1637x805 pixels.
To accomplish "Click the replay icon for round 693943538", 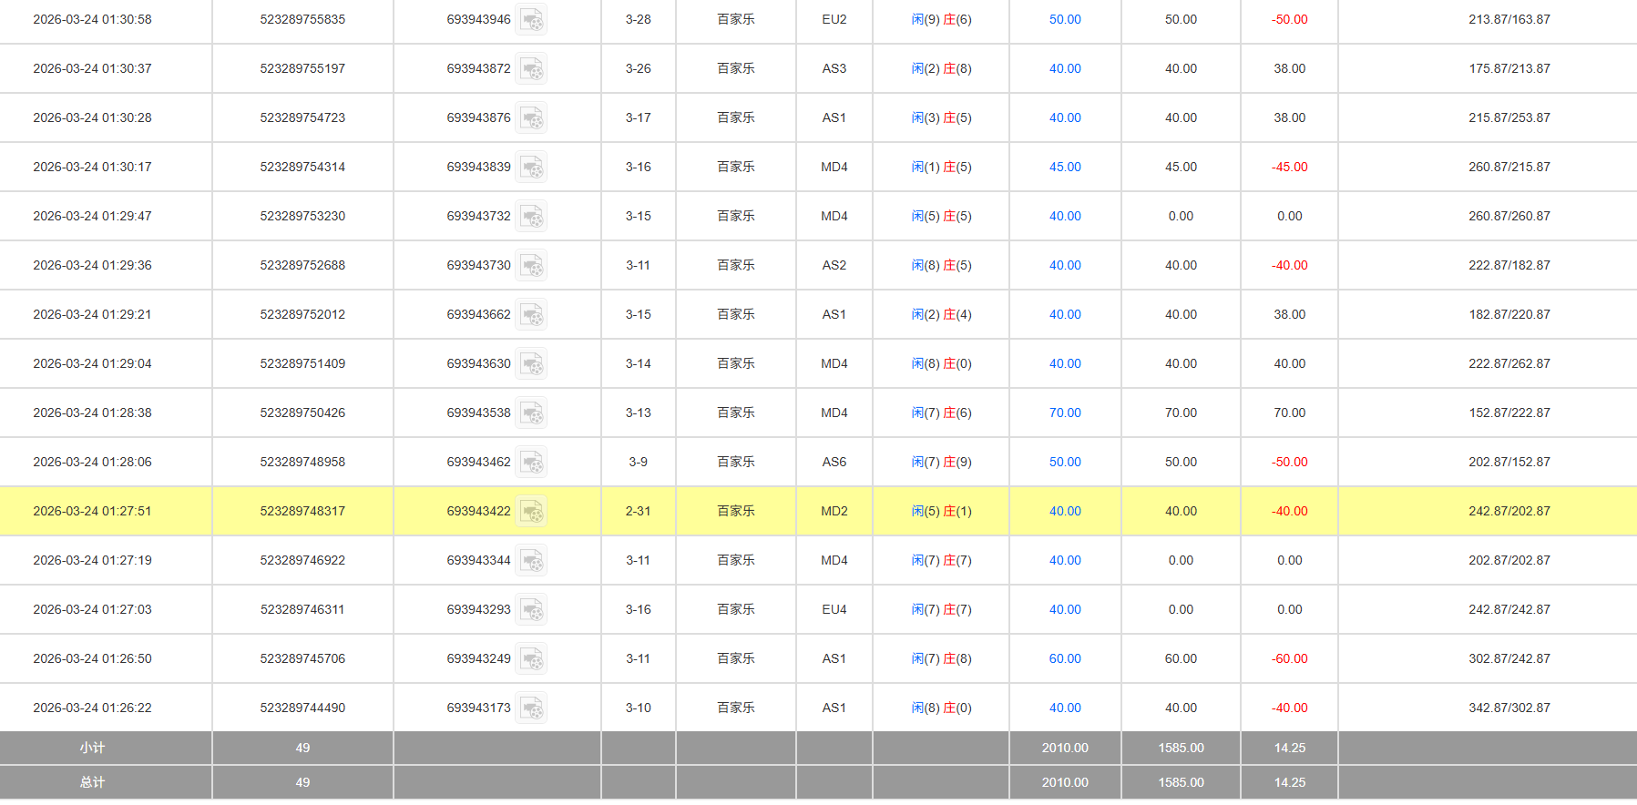I will (531, 413).
